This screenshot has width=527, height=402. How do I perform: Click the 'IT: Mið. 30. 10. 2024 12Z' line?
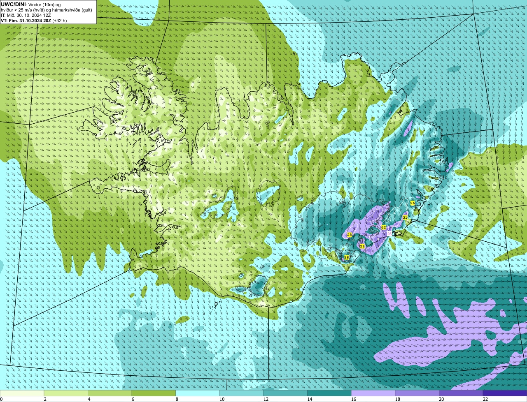[26, 15]
